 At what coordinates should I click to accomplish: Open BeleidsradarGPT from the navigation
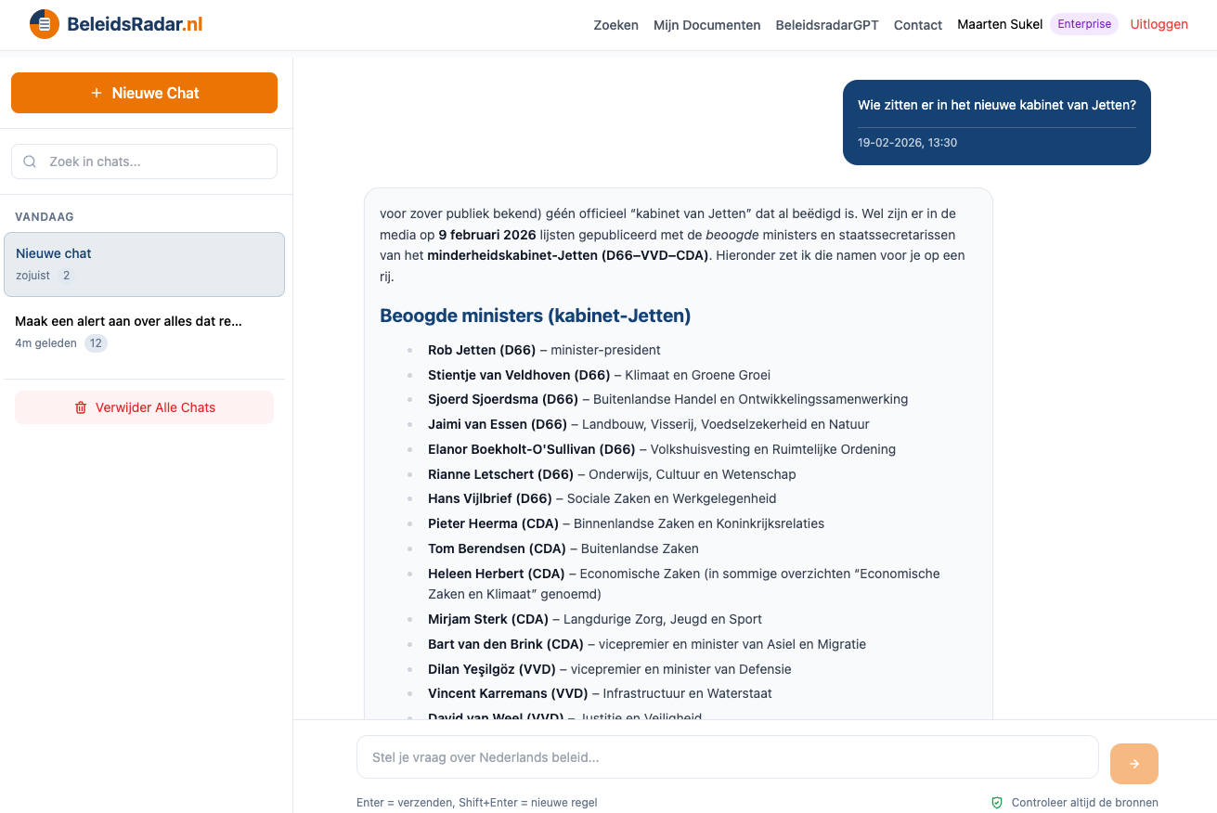pyautogui.click(x=826, y=25)
